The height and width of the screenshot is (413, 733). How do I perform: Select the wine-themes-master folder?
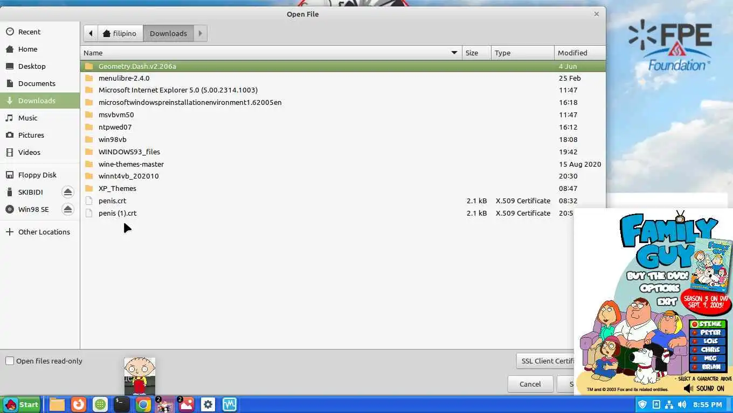(343, 164)
